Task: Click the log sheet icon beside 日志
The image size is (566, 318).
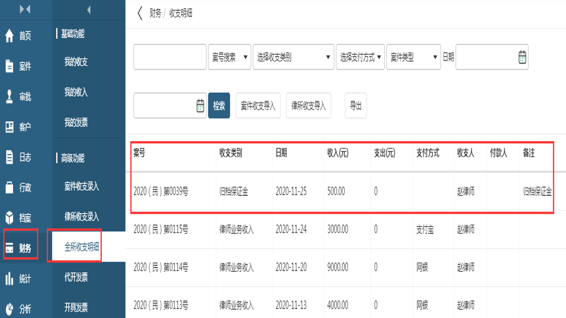Action: coord(9,157)
